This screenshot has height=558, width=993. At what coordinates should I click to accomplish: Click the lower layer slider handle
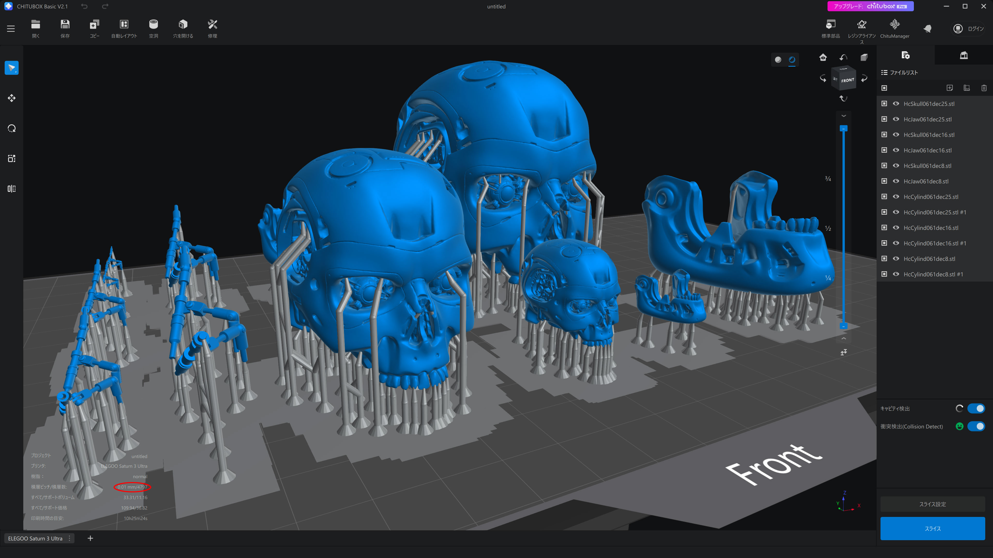844,326
